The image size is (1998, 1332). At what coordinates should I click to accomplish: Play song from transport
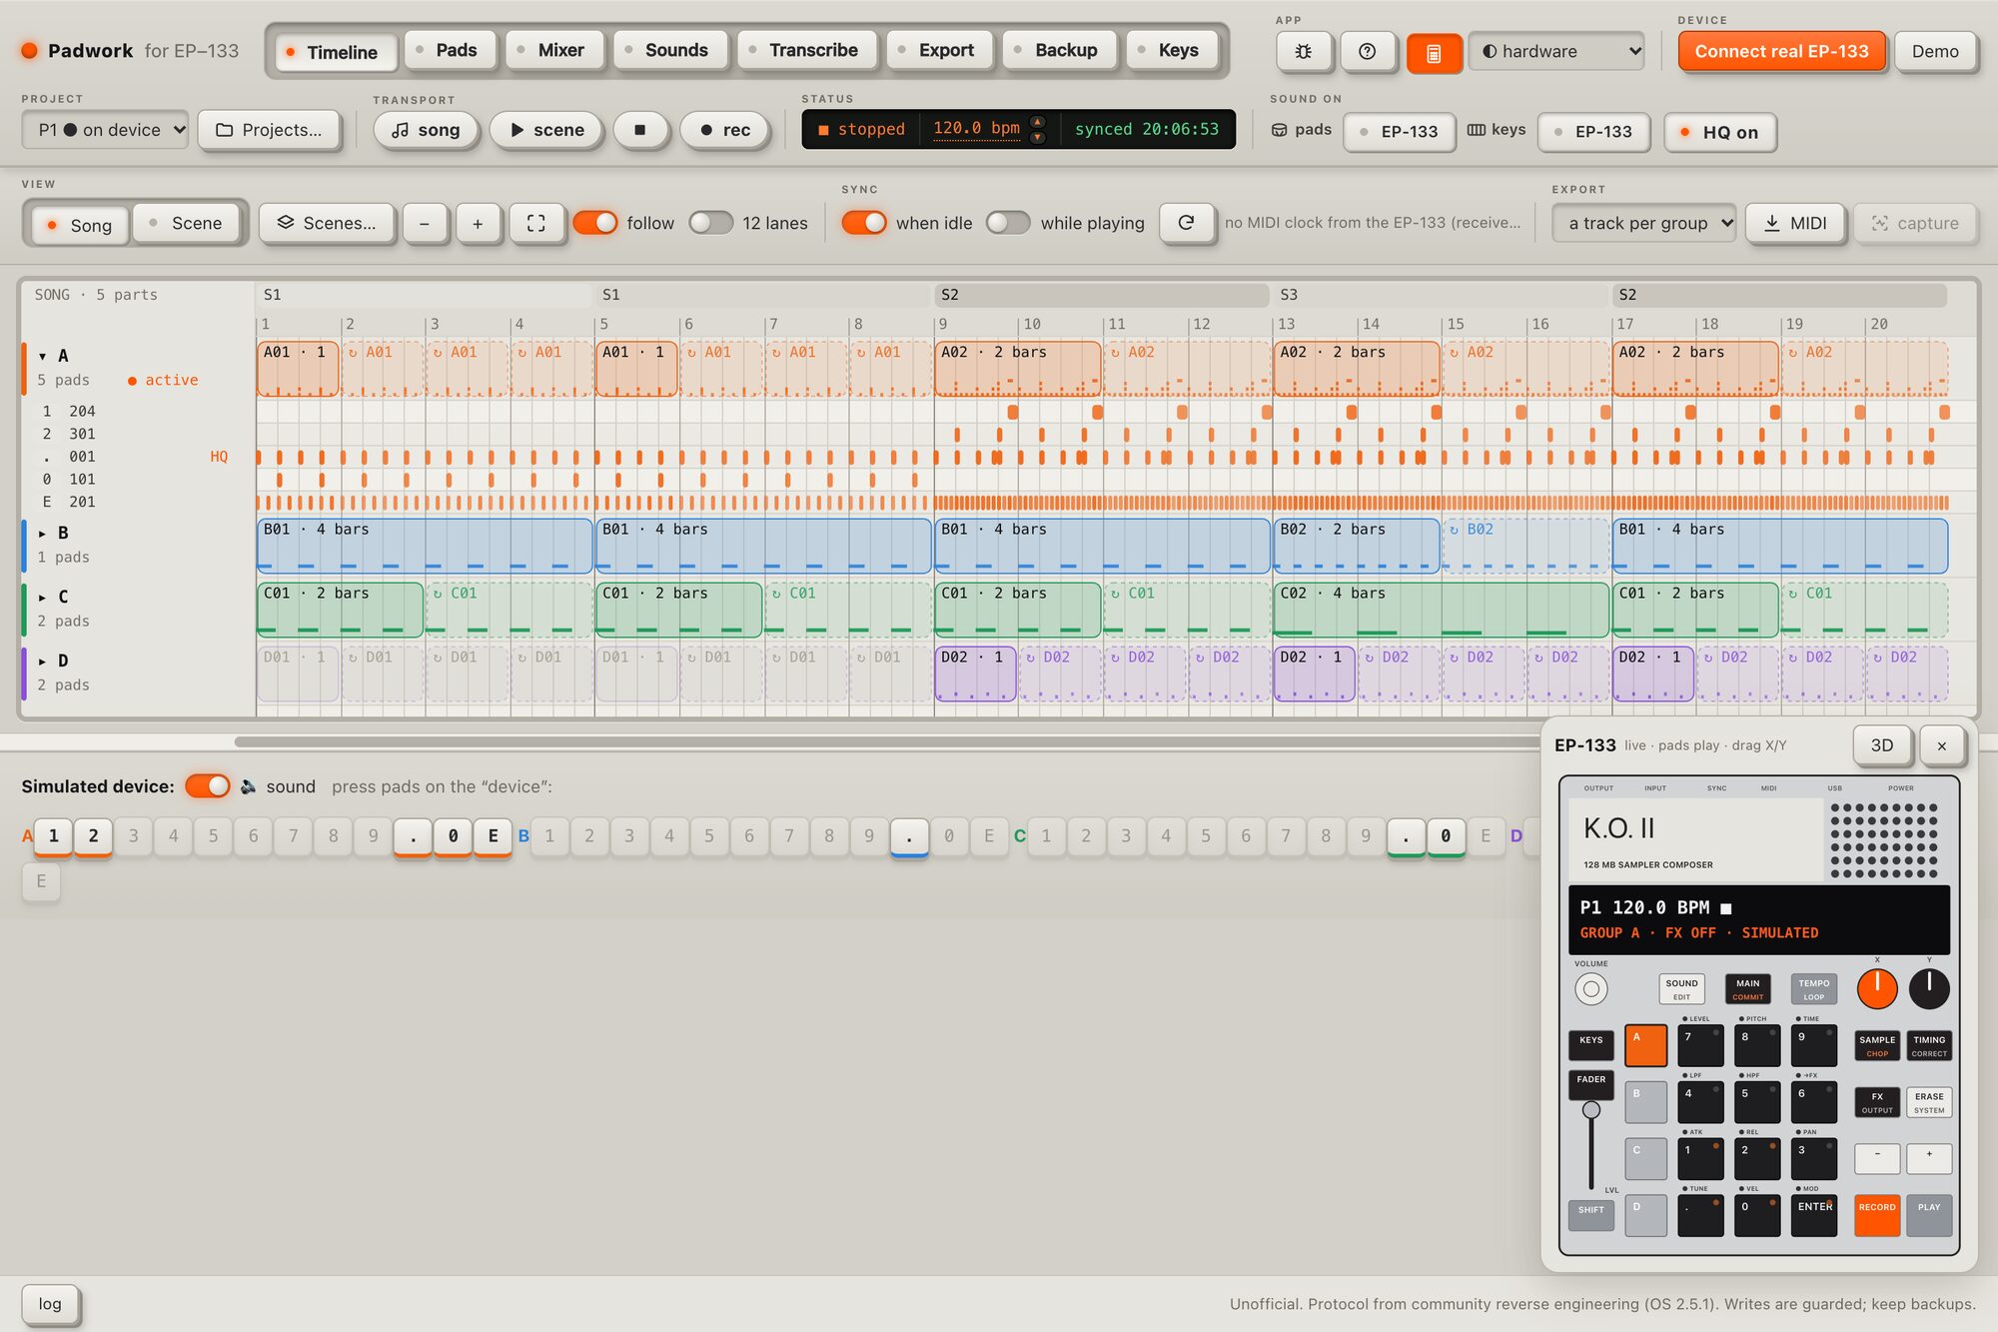click(x=426, y=130)
